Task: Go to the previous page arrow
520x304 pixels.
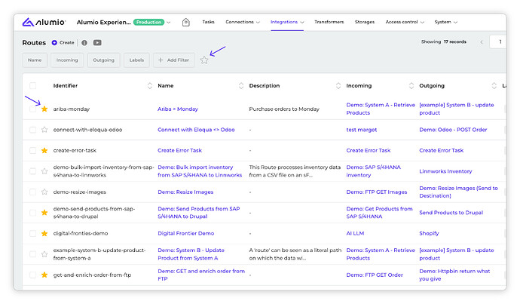Action: pyautogui.click(x=482, y=42)
